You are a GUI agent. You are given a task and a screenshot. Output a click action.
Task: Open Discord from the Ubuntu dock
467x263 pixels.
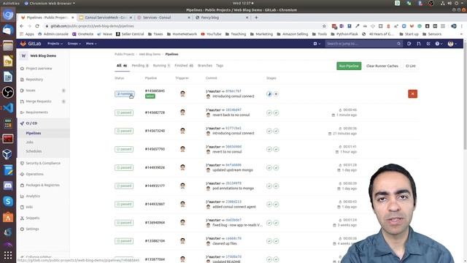click(8, 186)
